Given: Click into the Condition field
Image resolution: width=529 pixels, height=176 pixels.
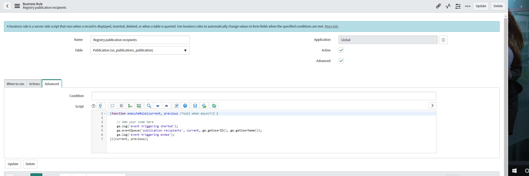Looking at the screenshot, I should click(264, 96).
